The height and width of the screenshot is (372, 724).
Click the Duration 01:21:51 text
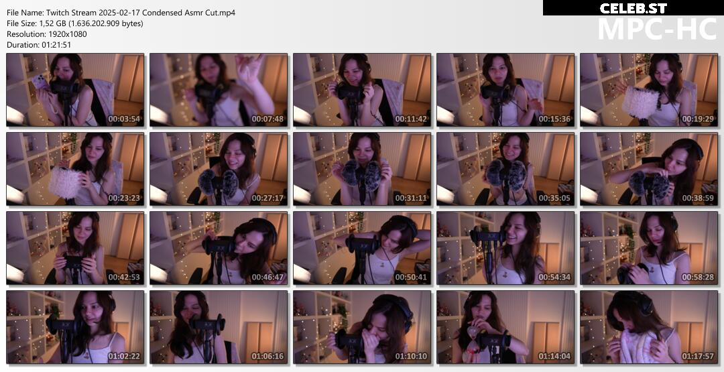pos(39,45)
